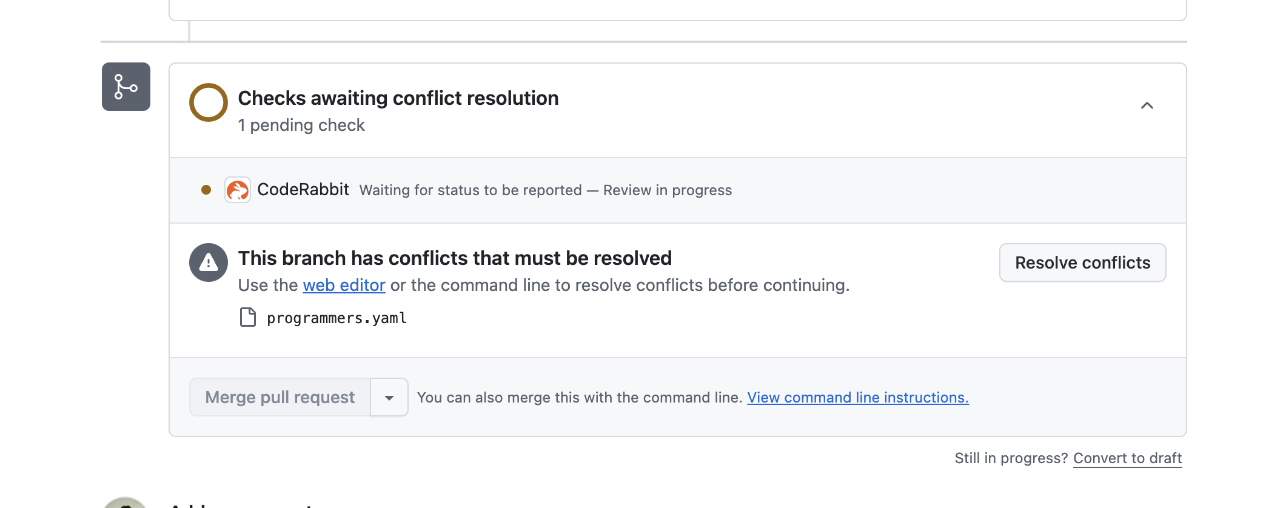The height and width of the screenshot is (508, 1266).
Task: Click the file icon beside programmers.yaml
Action: coord(248,317)
